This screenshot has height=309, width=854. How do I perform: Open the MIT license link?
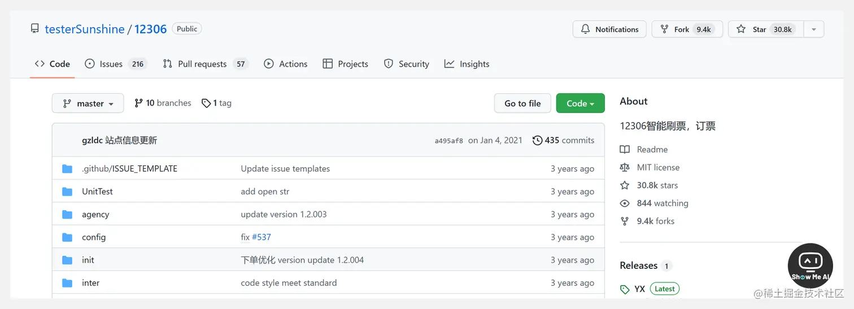(x=658, y=167)
